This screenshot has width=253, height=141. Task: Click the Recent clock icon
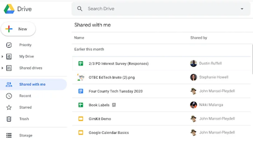coord(9,96)
